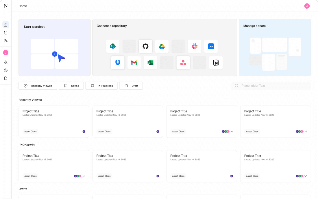
Task: Expand members chevron on fourth In-progress card
Action: [306, 176]
